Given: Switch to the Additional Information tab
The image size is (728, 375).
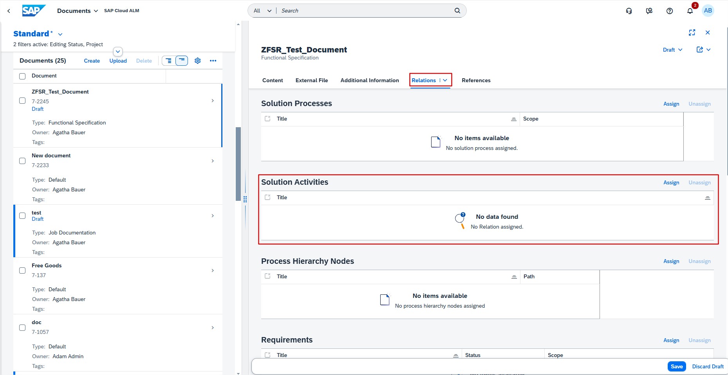Looking at the screenshot, I should (369, 80).
